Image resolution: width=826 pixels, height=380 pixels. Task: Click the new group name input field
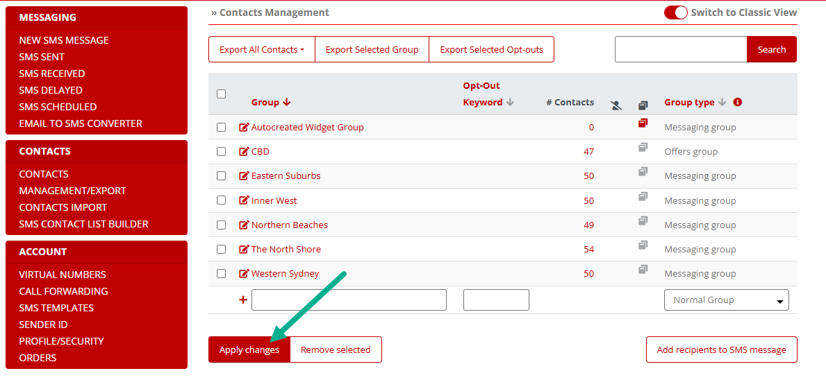(349, 300)
